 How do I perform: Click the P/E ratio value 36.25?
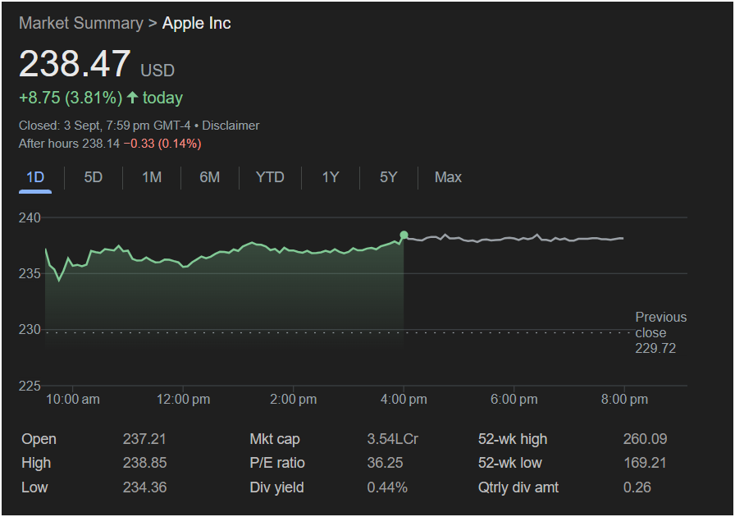tap(385, 463)
